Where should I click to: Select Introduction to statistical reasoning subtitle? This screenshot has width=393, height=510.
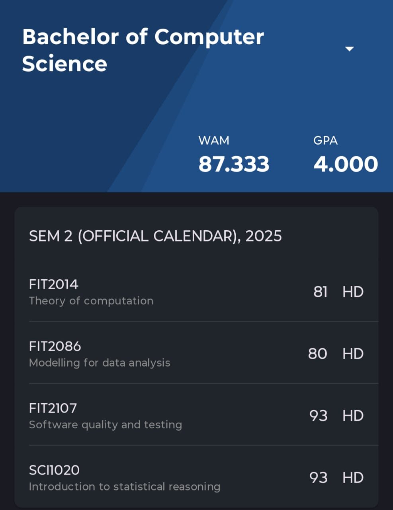pyautogui.click(x=125, y=486)
